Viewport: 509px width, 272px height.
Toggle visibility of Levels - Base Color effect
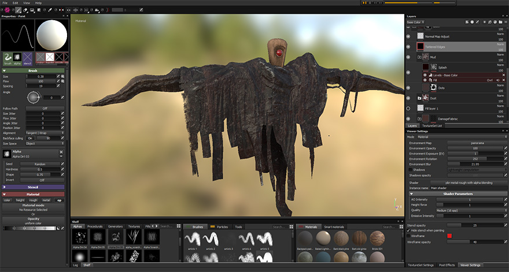coord(425,75)
